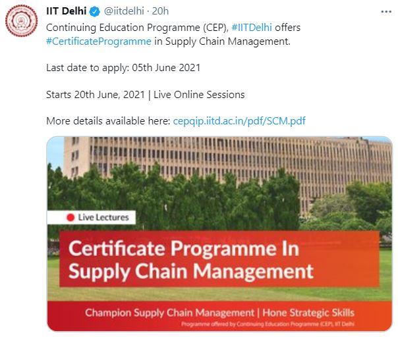398x337 pixels.
Task: Click the red dot beside Live Lectures
Action: point(71,217)
